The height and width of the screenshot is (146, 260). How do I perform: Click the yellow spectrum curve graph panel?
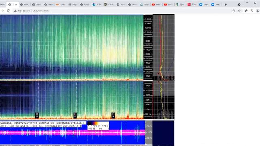point(163,47)
